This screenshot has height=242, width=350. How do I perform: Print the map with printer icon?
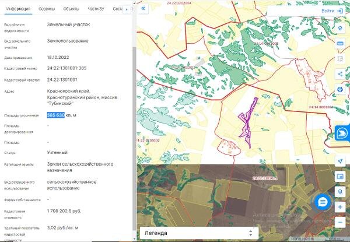(x=340, y=89)
